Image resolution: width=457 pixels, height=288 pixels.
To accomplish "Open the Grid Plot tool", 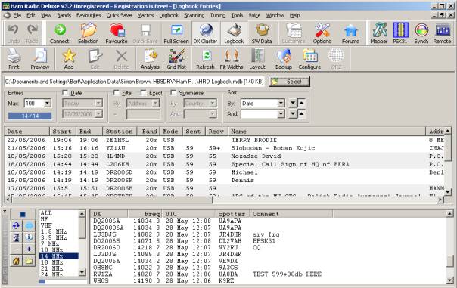I will pyautogui.click(x=176, y=59).
